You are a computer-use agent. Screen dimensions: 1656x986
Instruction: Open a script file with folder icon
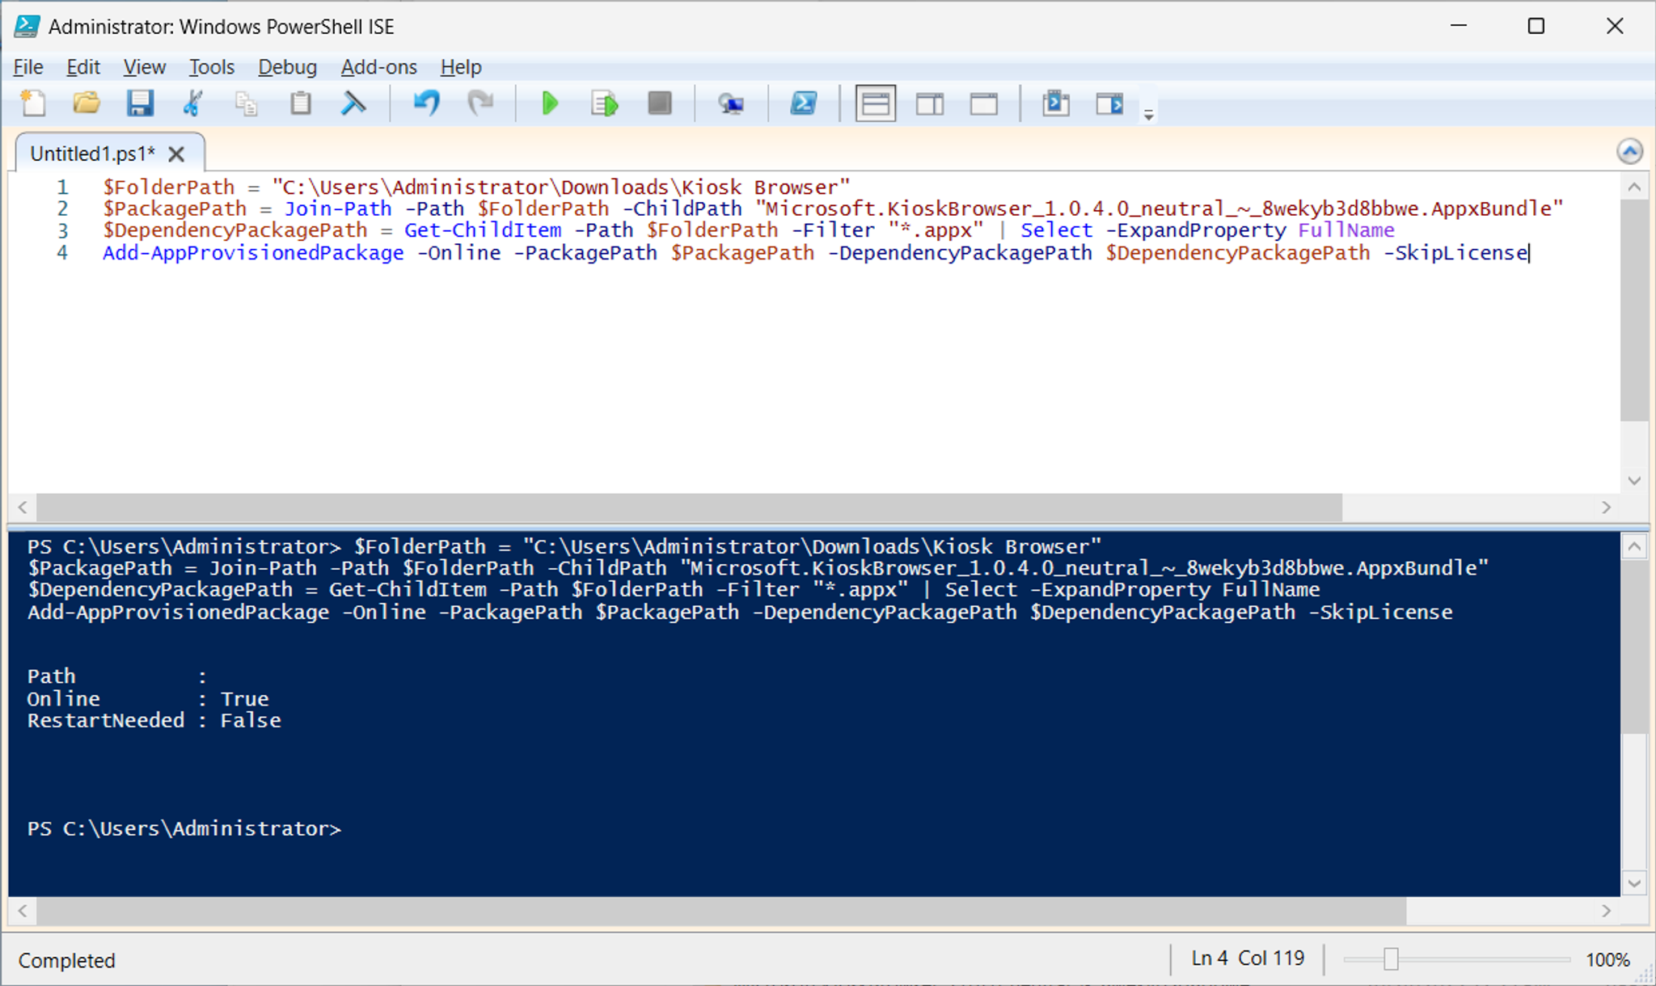click(x=87, y=103)
